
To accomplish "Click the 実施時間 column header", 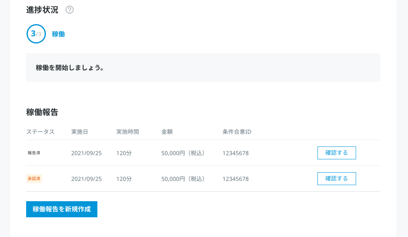I will click(x=128, y=132).
